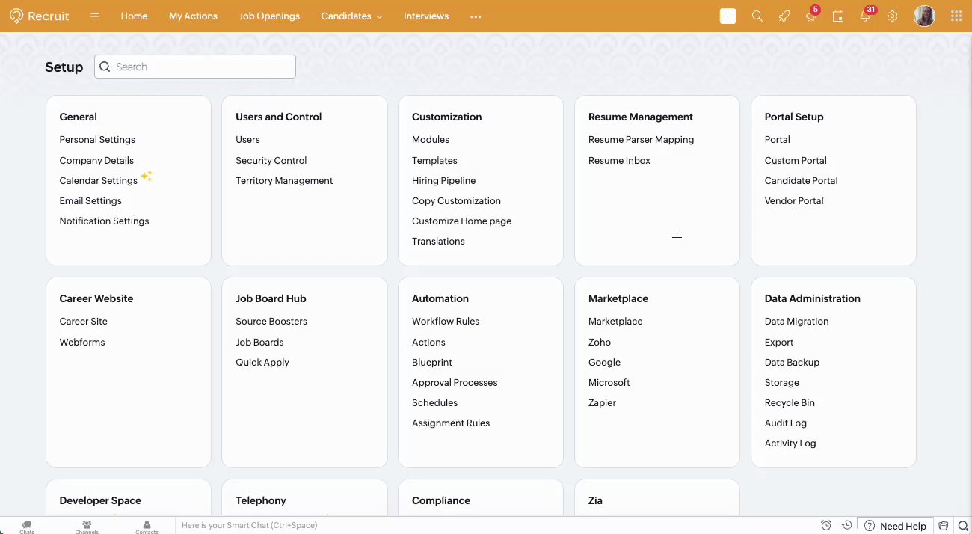Open Security Control
The height and width of the screenshot is (534, 972).
(271, 161)
